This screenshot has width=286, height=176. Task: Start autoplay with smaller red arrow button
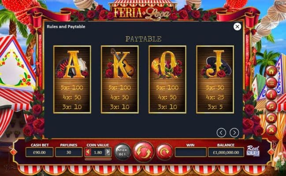pyautogui.click(x=164, y=152)
